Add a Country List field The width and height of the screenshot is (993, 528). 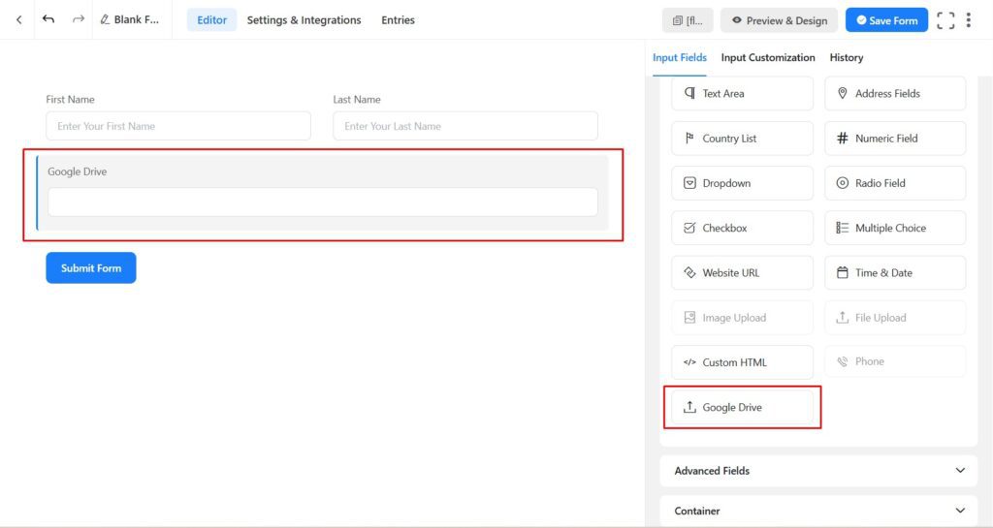point(742,139)
